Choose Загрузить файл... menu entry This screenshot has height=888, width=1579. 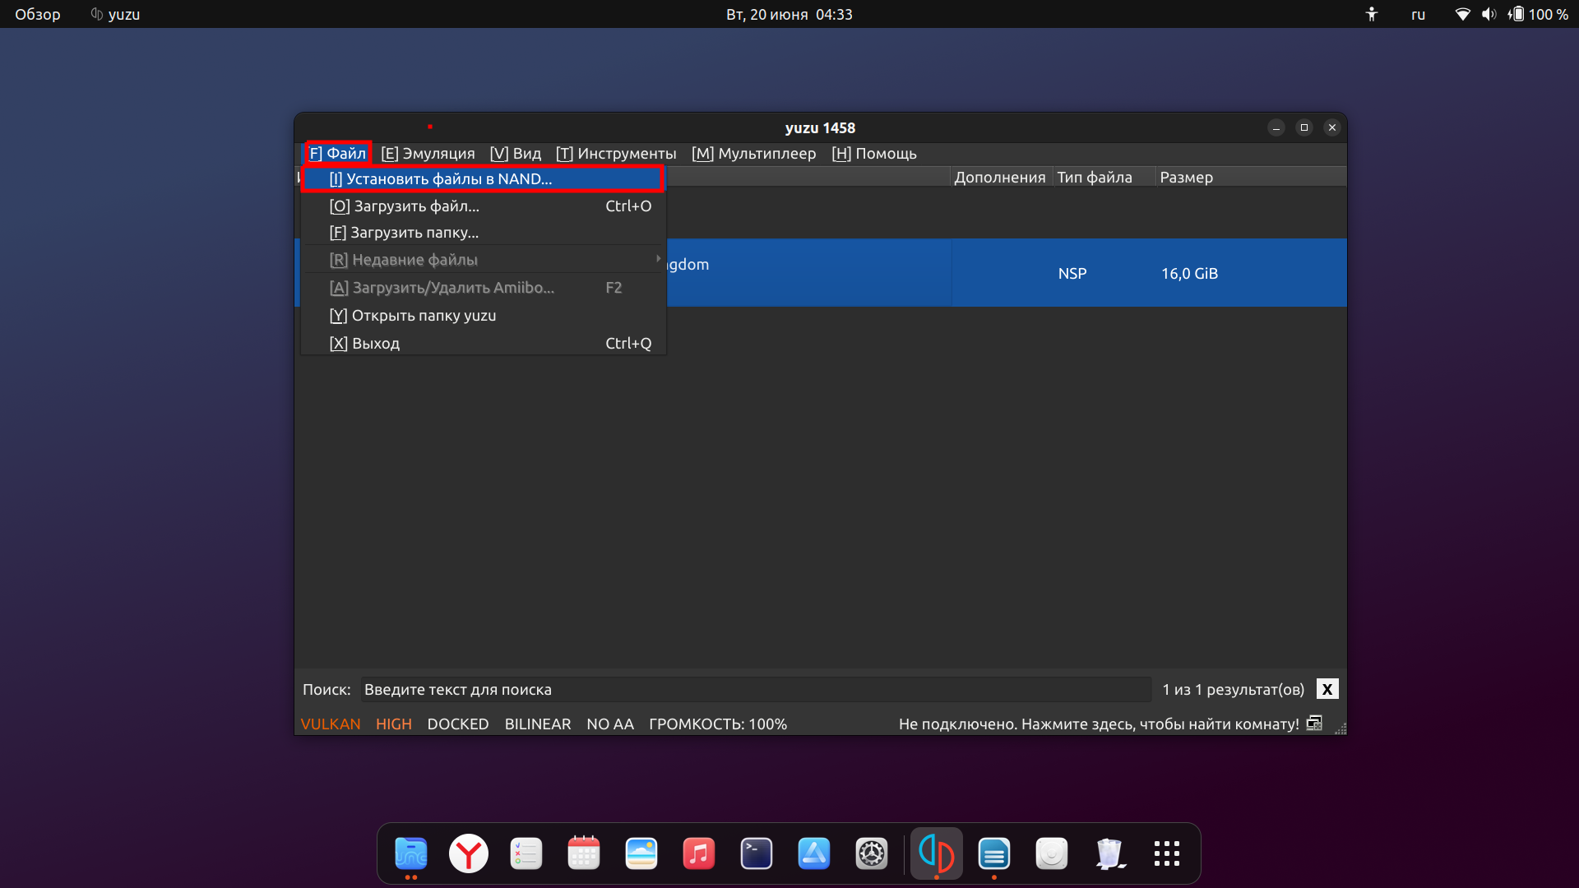click(x=484, y=206)
